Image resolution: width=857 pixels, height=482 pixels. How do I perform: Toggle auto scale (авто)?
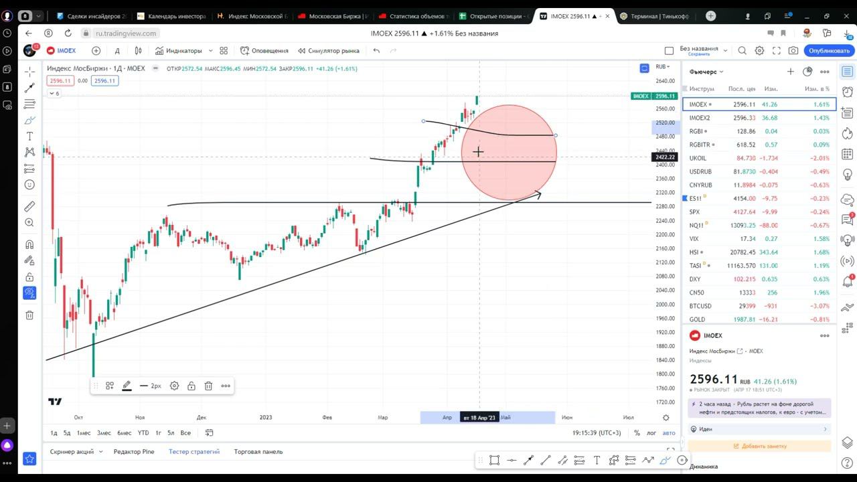click(669, 433)
